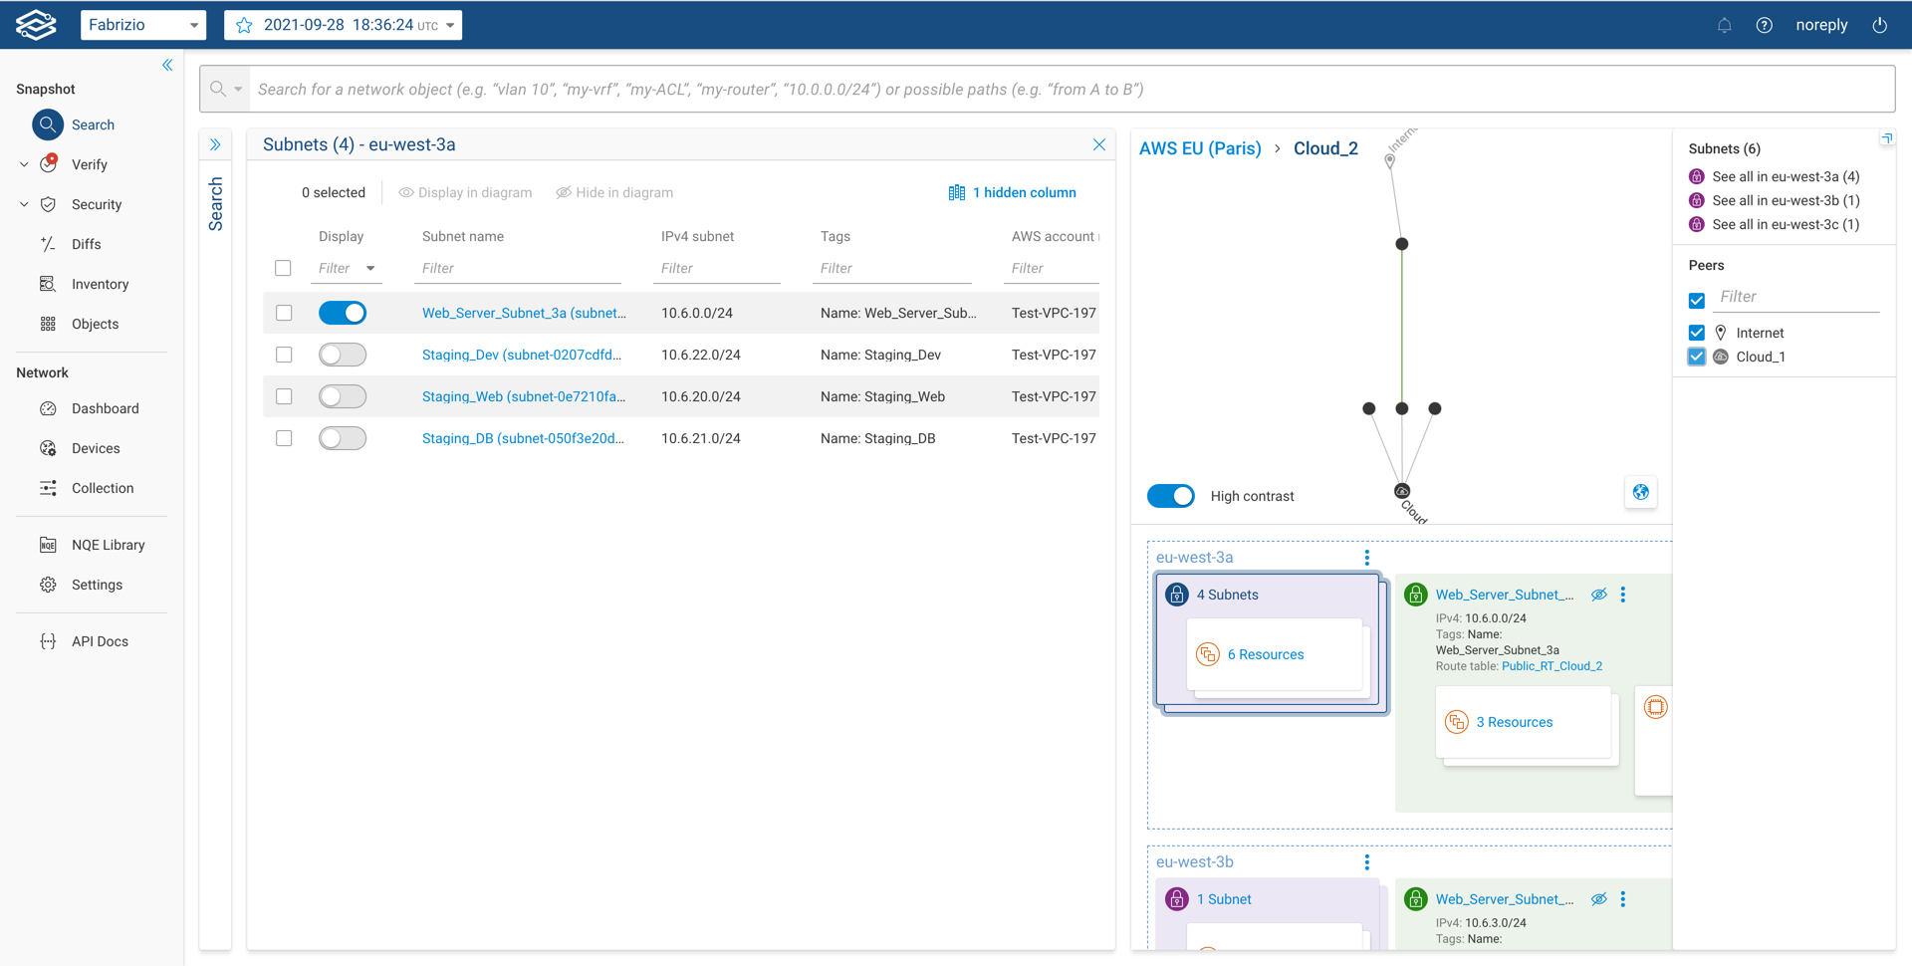This screenshot has width=1912, height=966.
Task: Open the NQE Library
Action: coord(107,545)
